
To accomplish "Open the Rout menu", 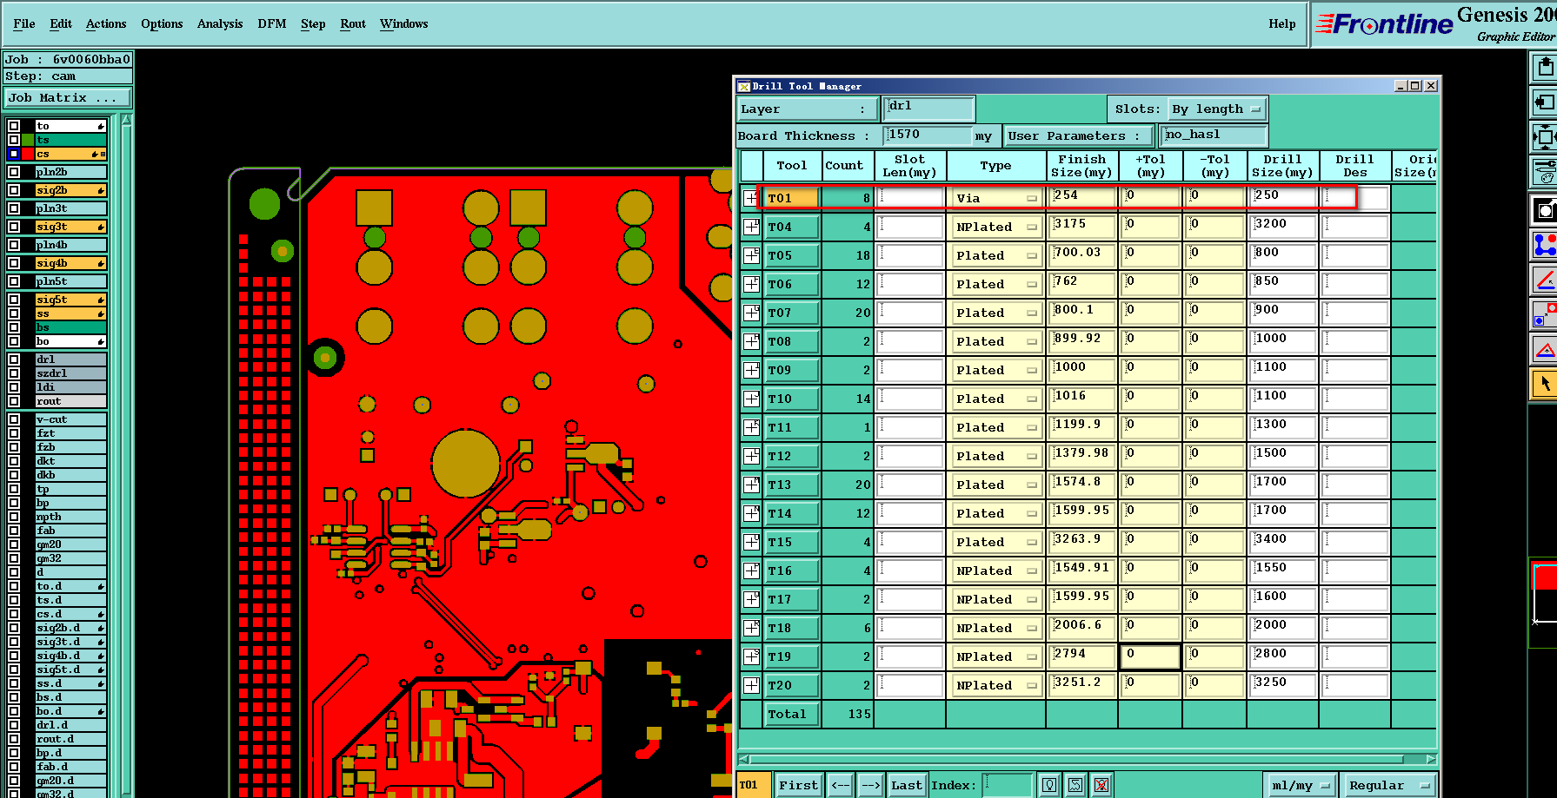I will (x=353, y=23).
